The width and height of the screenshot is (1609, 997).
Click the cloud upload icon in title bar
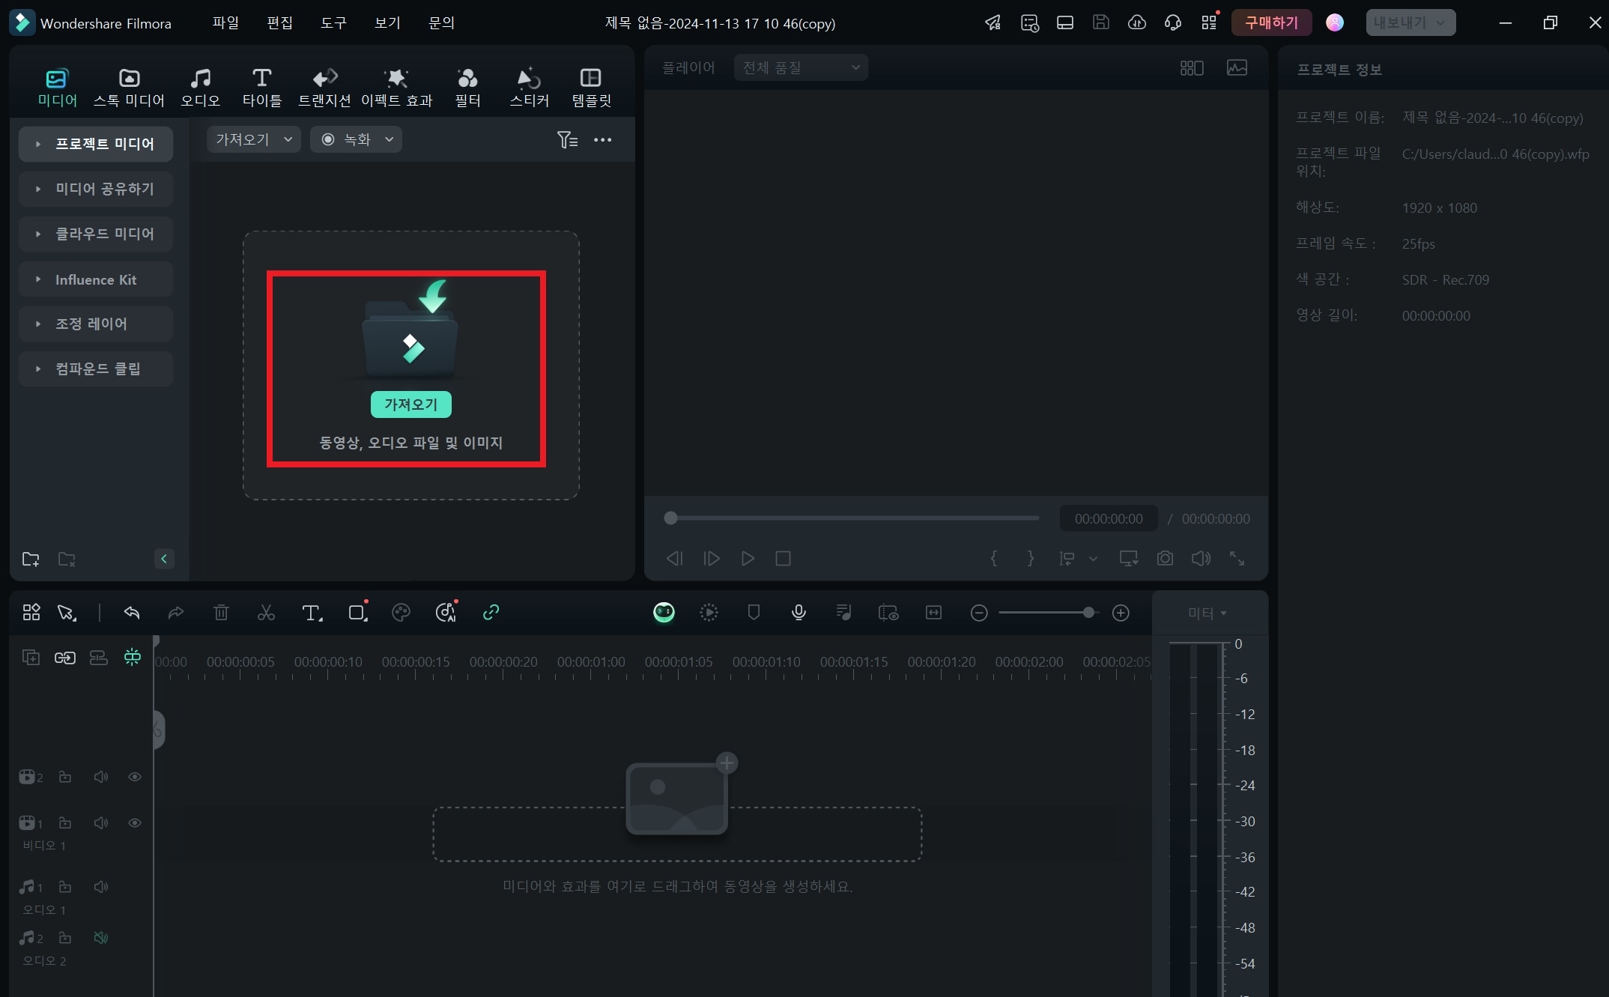[1137, 23]
